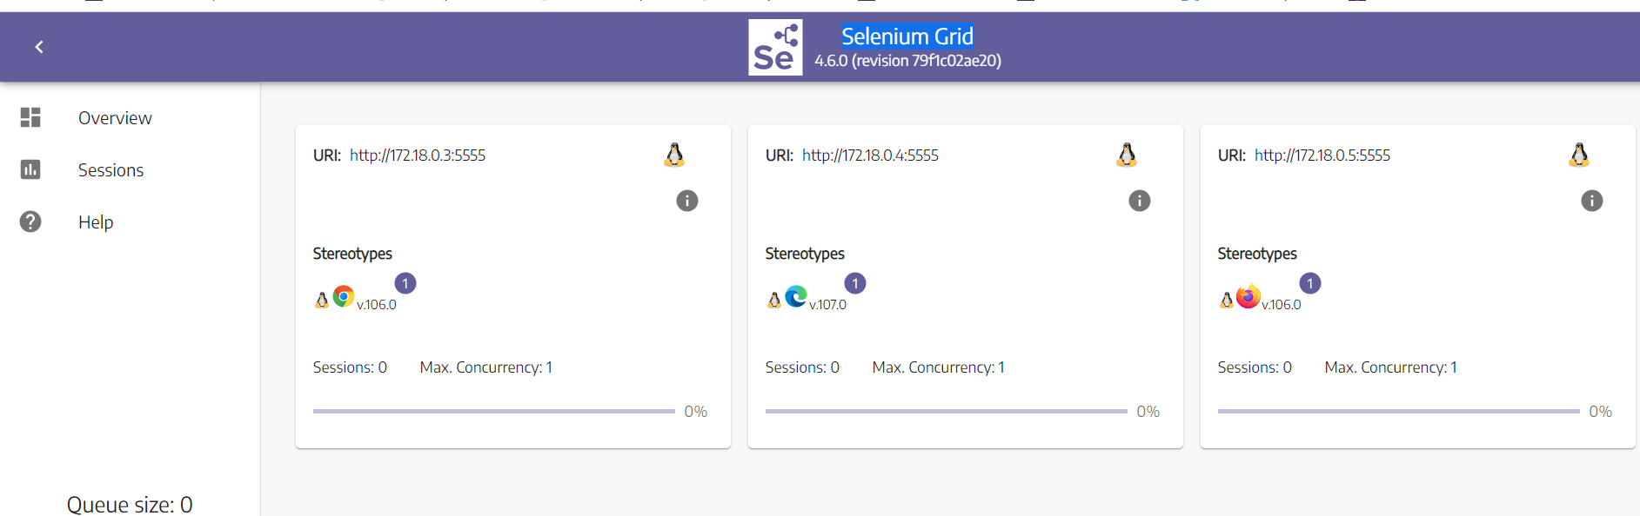Click the Linux penguin icon on first node card
The width and height of the screenshot is (1640, 516).
pyautogui.click(x=674, y=155)
